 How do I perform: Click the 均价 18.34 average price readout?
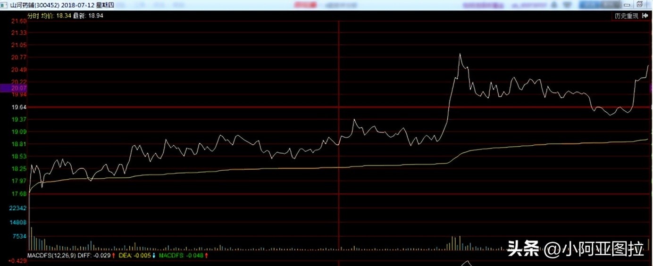[55, 16]
